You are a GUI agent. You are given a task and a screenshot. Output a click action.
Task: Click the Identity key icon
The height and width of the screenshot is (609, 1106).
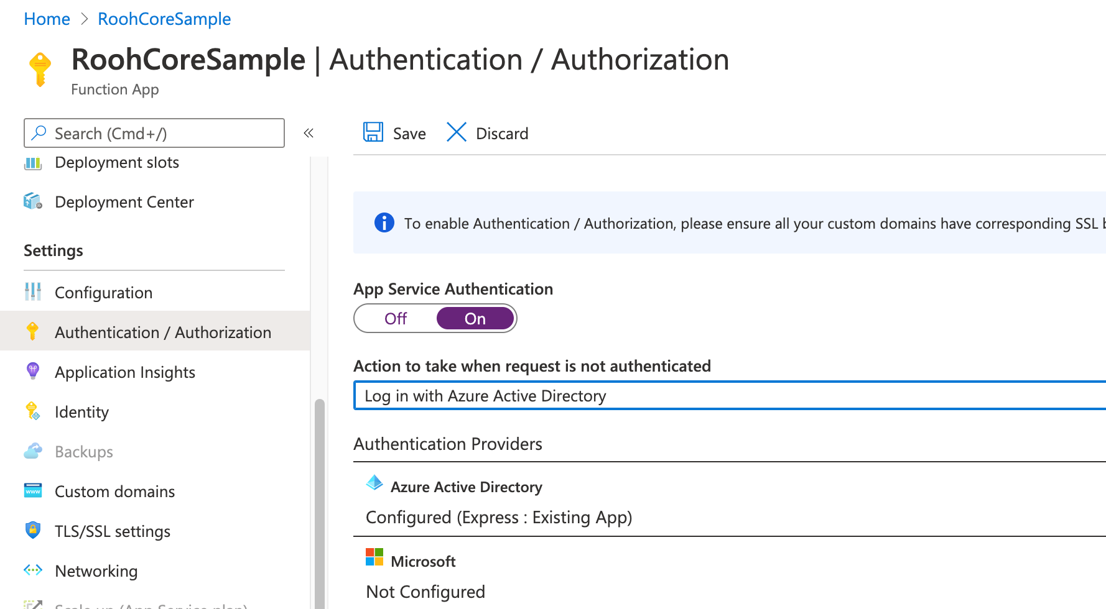[32, 411]
